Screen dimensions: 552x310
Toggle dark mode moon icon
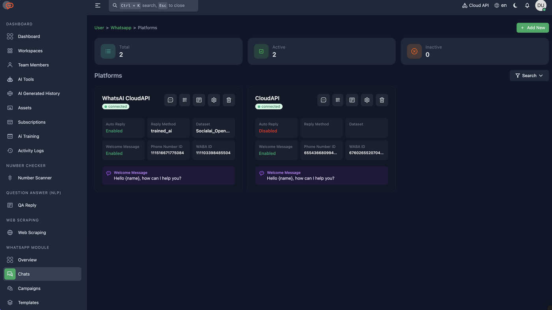pos(515,6)
